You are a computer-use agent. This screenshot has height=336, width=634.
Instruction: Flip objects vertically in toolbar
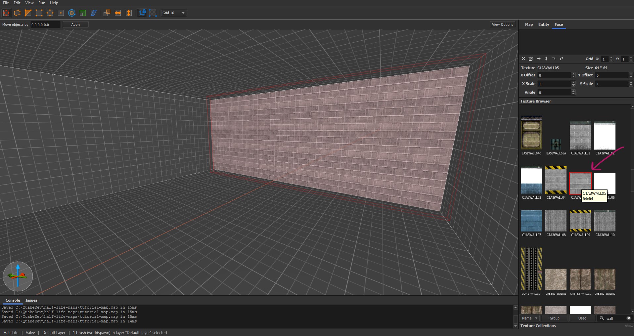[129, 13]
